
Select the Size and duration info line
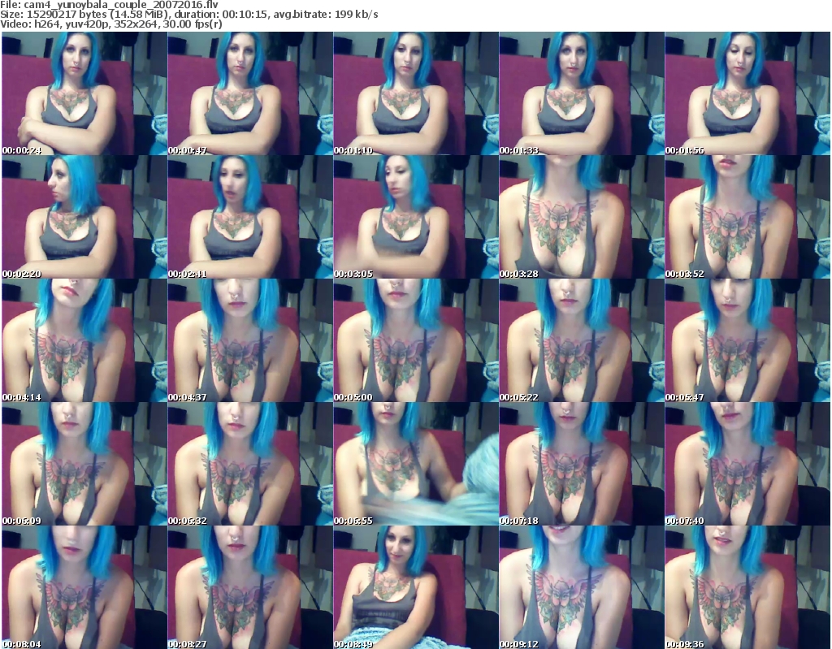pyautogui.click(x=188, y=15)
